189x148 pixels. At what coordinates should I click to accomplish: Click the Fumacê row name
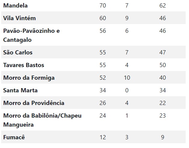pos(14,137)
